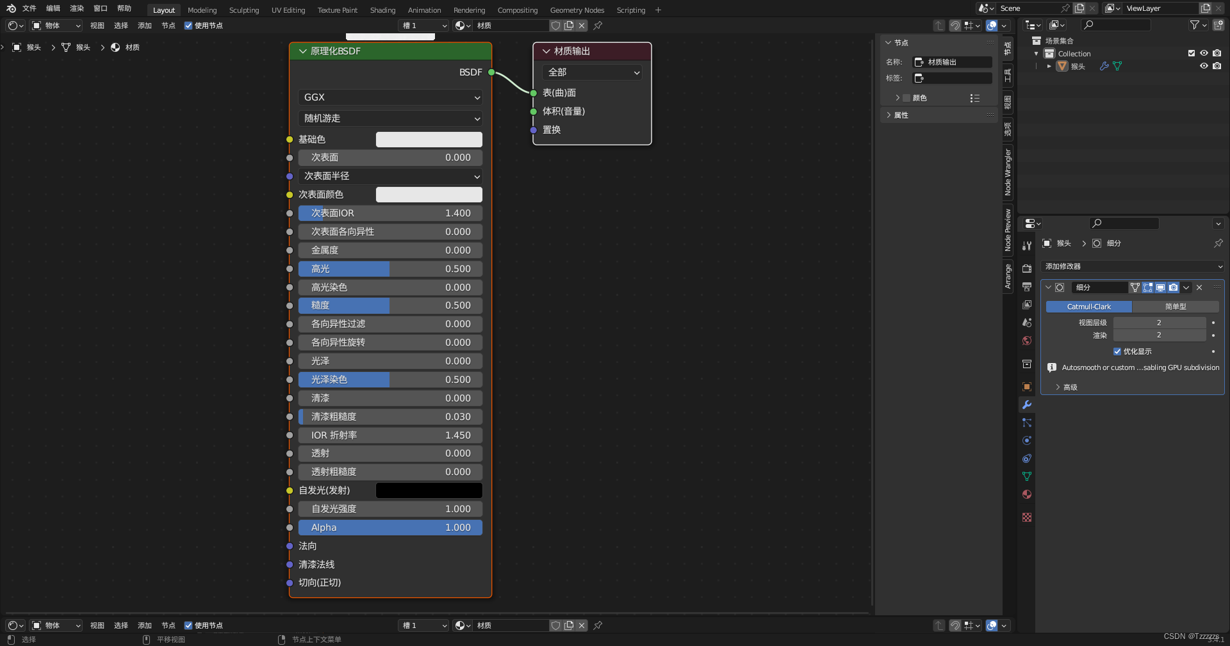Viewport: 1230px width, 646px height.
Task: Open the 全部 dropdown in 材质输出 node
Action: point(591,72)
